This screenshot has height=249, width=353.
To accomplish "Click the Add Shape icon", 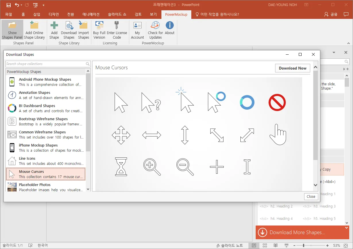I will (54, 26).
